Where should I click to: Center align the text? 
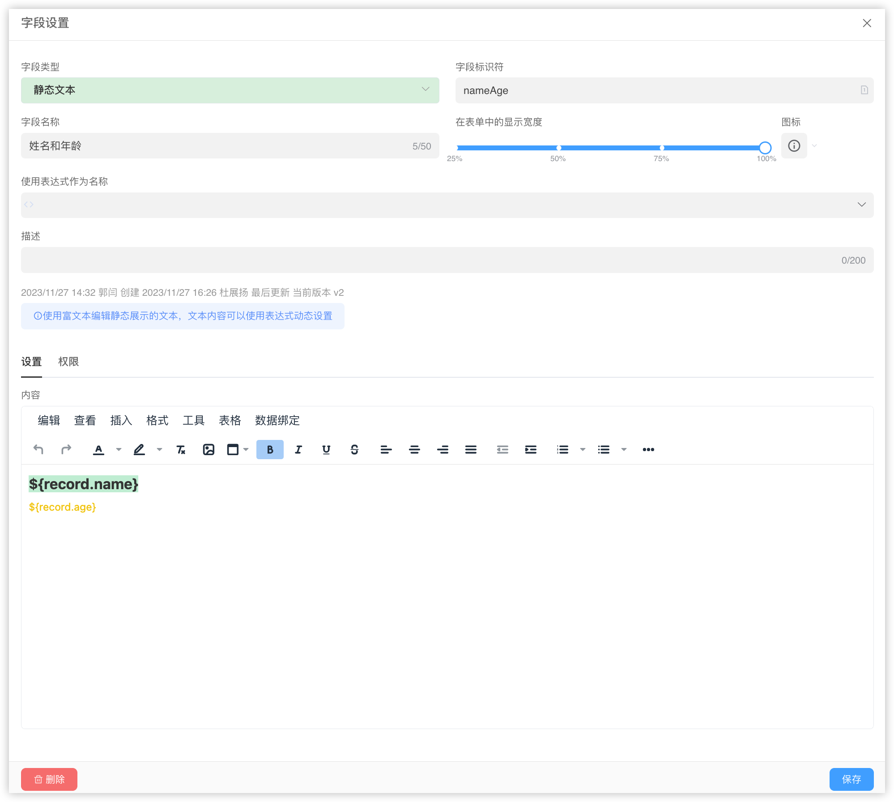click(414, 449)
